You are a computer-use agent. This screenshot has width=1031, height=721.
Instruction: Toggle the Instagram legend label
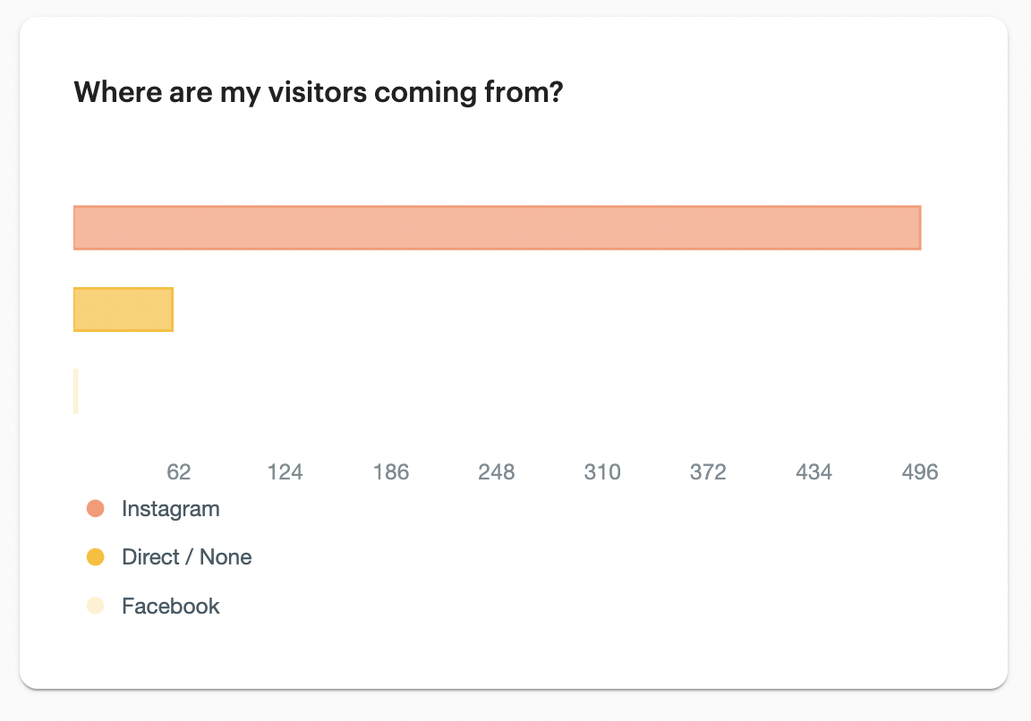171,509
